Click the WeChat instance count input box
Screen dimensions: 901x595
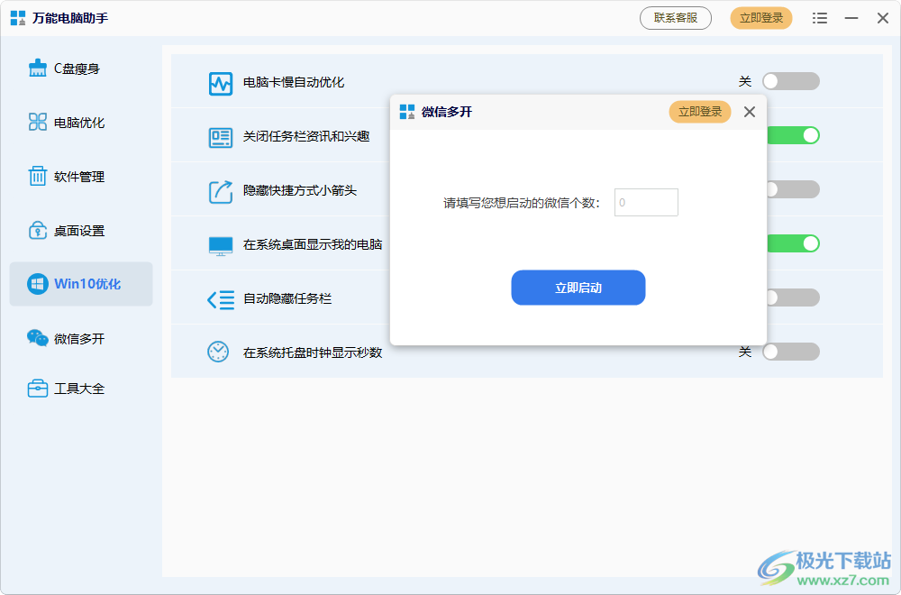(x=646, y=202)
